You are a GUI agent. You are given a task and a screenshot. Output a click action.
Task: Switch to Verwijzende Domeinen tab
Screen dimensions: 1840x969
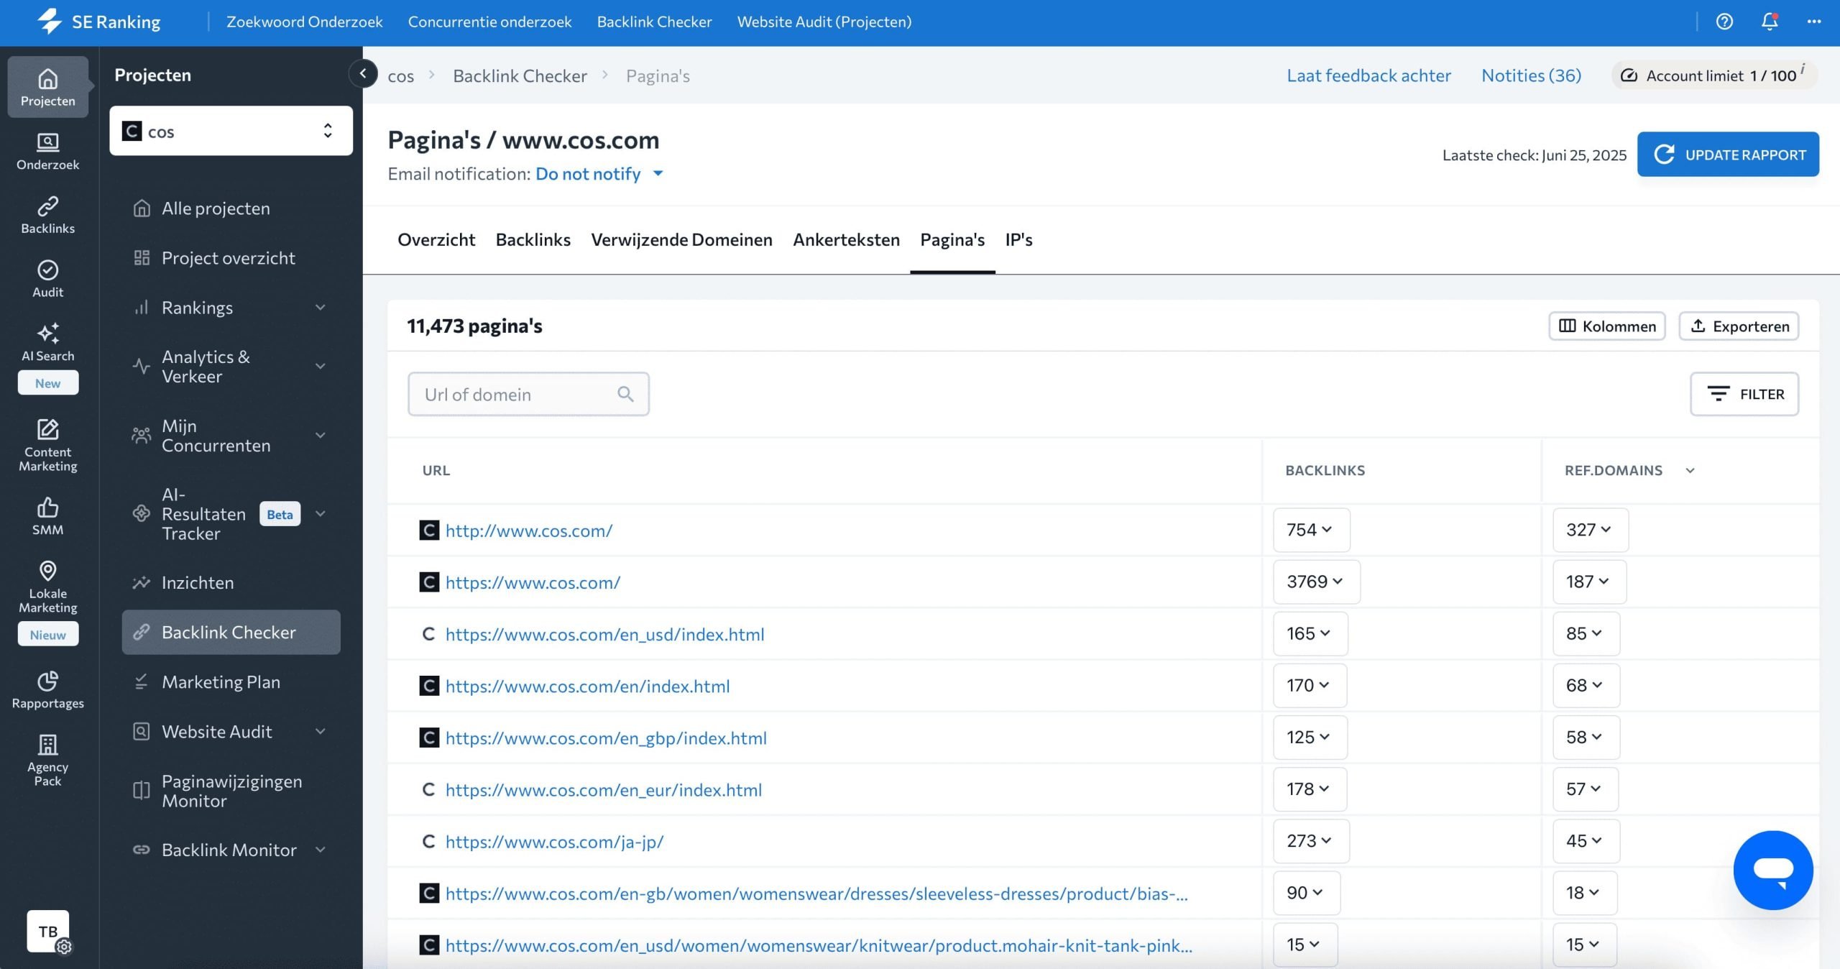[681, 239]
